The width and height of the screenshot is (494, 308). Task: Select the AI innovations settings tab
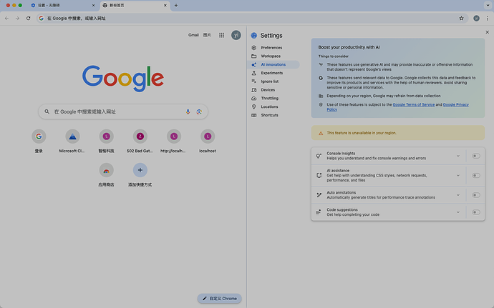(x=273, y=64)
